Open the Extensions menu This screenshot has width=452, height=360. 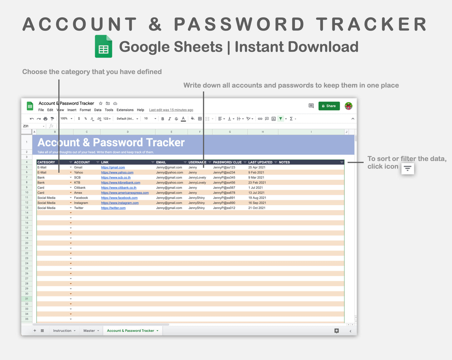125,110
